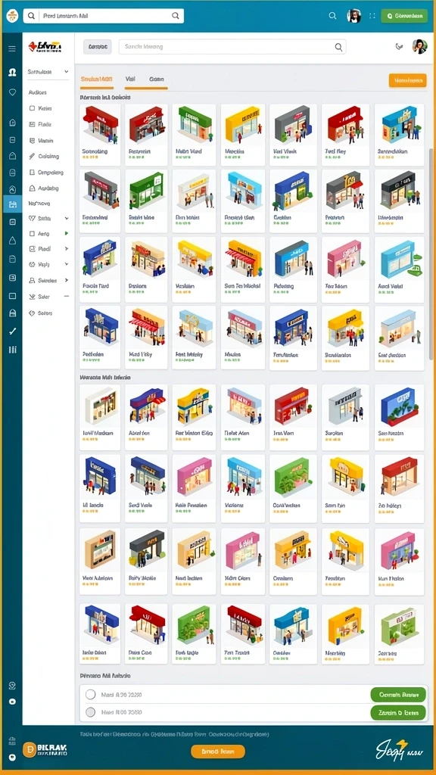The height and width of the screenshot is (775, 436).
Task: Click the green play arrow beside 'Aeng'
Action: (x=67, y=233)
